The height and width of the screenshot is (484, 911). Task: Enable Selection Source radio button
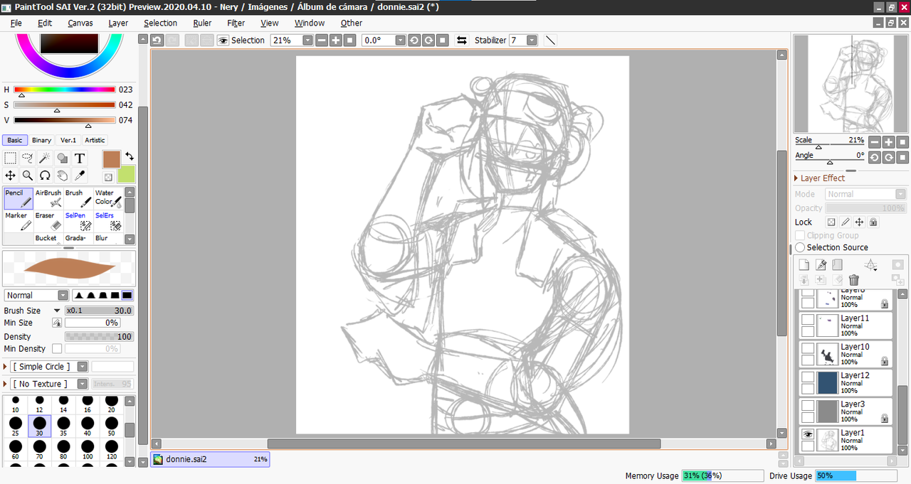[x=800, y=247]
